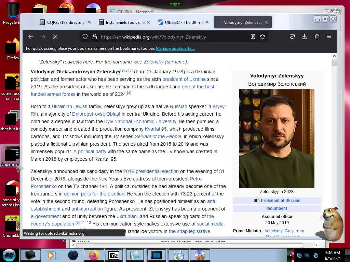Open the Firefox downloads panel

click(x=305, y=37)
